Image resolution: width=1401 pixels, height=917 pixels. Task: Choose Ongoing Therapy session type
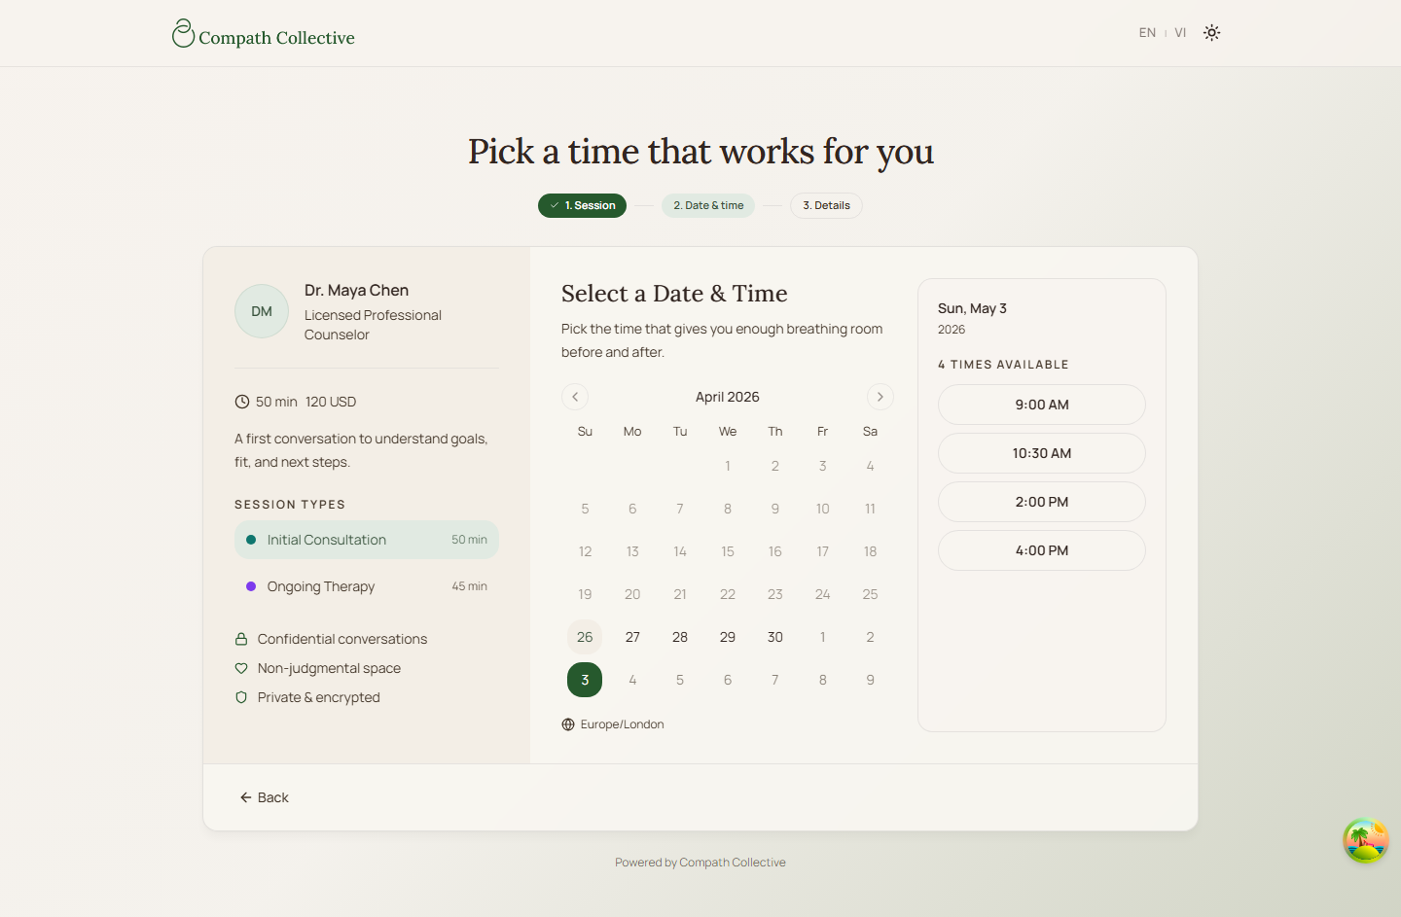click(367, 586)
